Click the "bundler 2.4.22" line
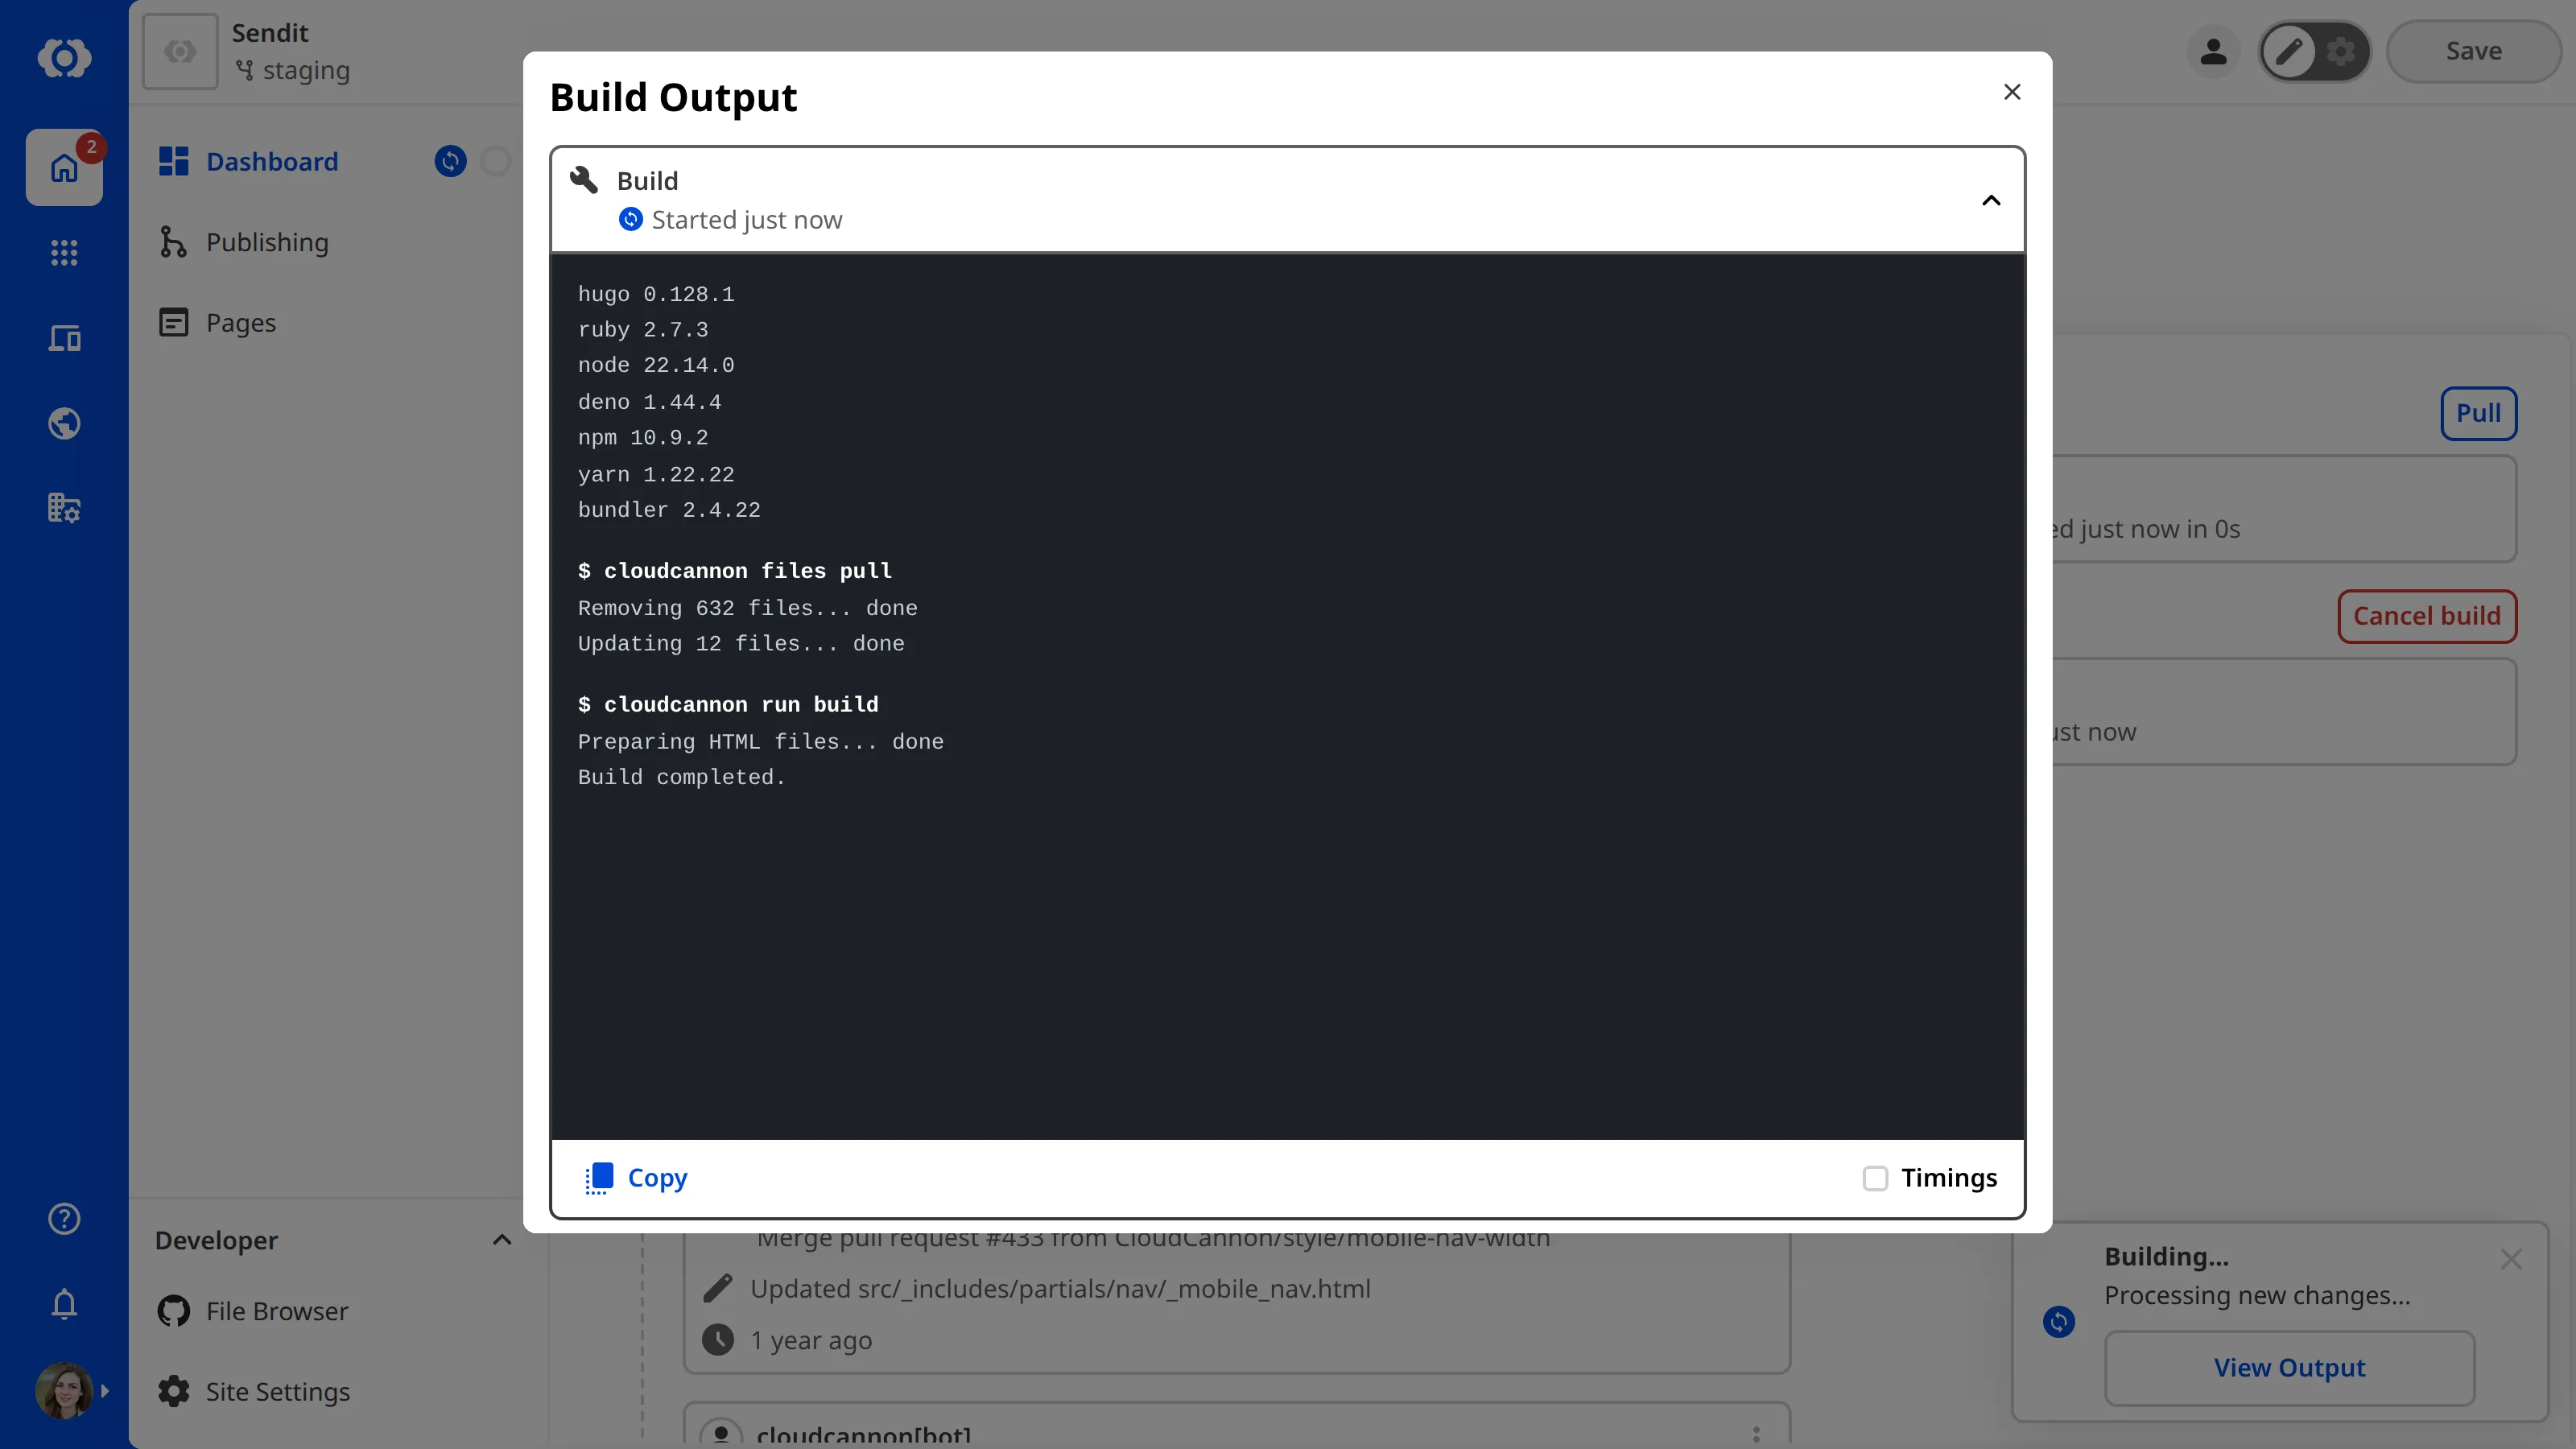 pyautogui.click(x=669, y=510)
